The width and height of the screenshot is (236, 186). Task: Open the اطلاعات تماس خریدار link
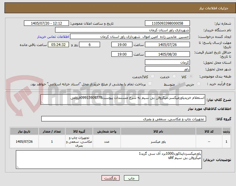(x=53, y=37)
